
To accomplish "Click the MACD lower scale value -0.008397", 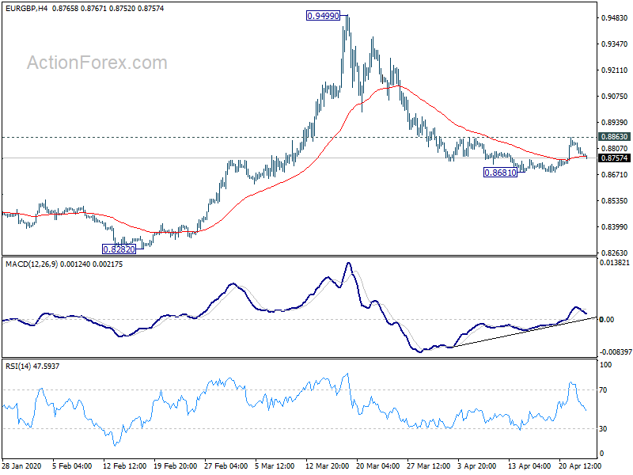I will pos(616,352).
